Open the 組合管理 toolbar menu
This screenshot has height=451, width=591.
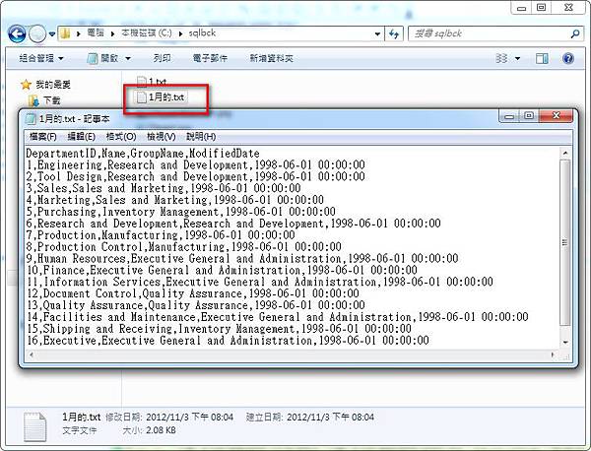[41, 58]
